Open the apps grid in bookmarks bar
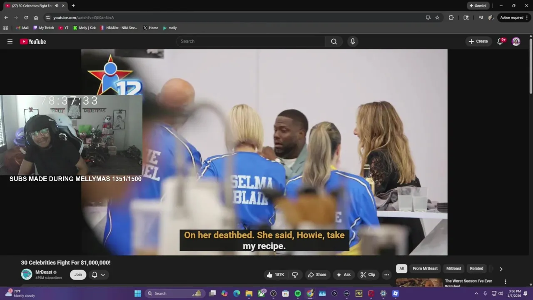This screenshot has height=300, width=533. pyautogui.click(x=5, y=28)
